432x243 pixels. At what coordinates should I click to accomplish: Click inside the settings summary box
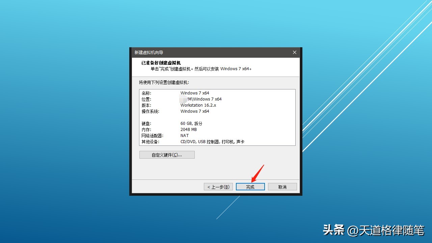click(217, 117)
